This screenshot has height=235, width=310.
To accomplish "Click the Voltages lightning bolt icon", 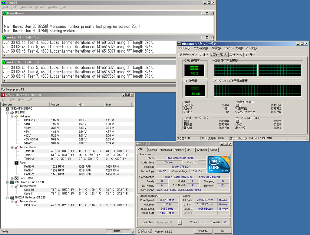I will [17, 116].
